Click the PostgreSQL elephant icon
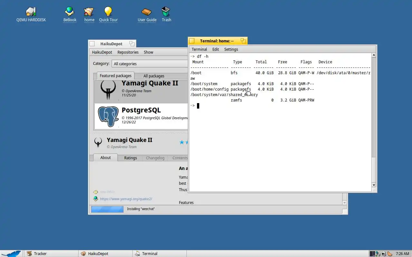412x257 pixels. coord(108,116)
